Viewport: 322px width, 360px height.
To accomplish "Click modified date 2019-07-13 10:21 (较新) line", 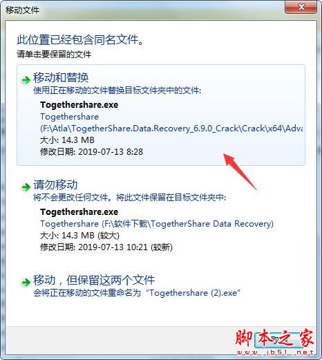I will [x=106, y=247].
